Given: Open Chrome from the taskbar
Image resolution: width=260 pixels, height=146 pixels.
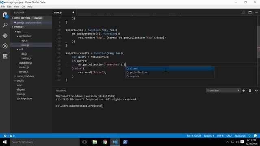Looking at the screenshot, I should coord(105,142).
